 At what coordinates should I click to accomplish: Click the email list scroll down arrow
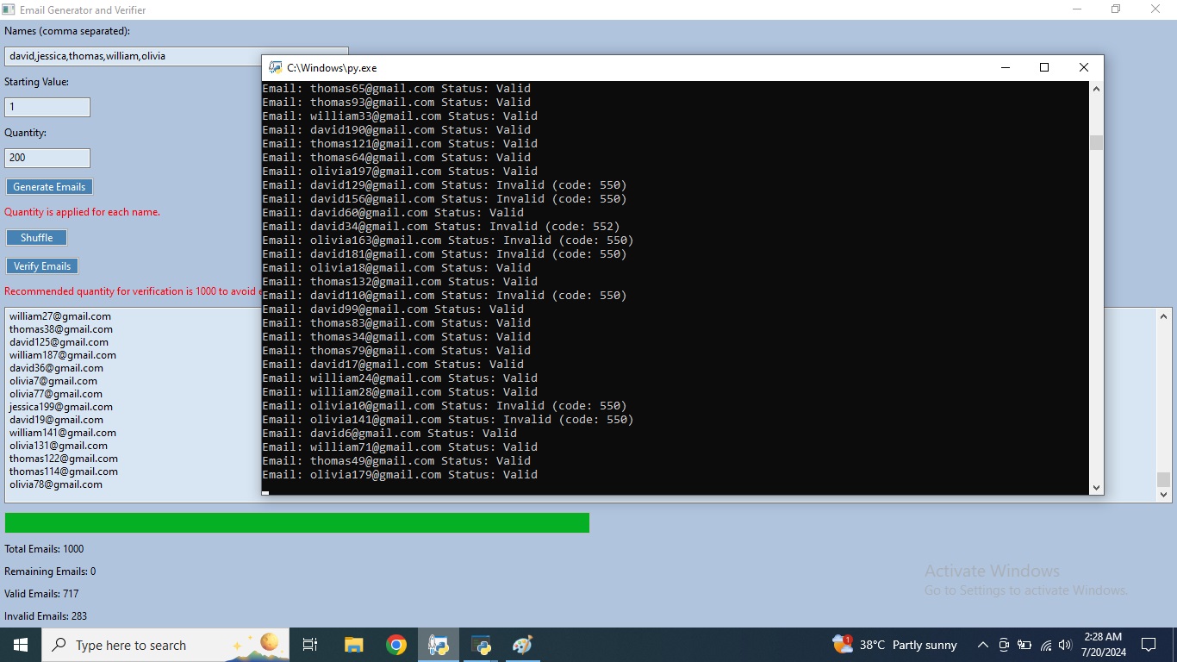click(x=1164, y=496)
